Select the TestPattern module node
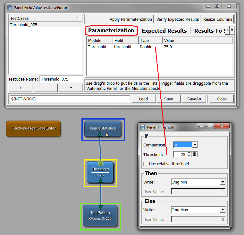The height and width of the screenshot is (235, 244). [100, 215]
